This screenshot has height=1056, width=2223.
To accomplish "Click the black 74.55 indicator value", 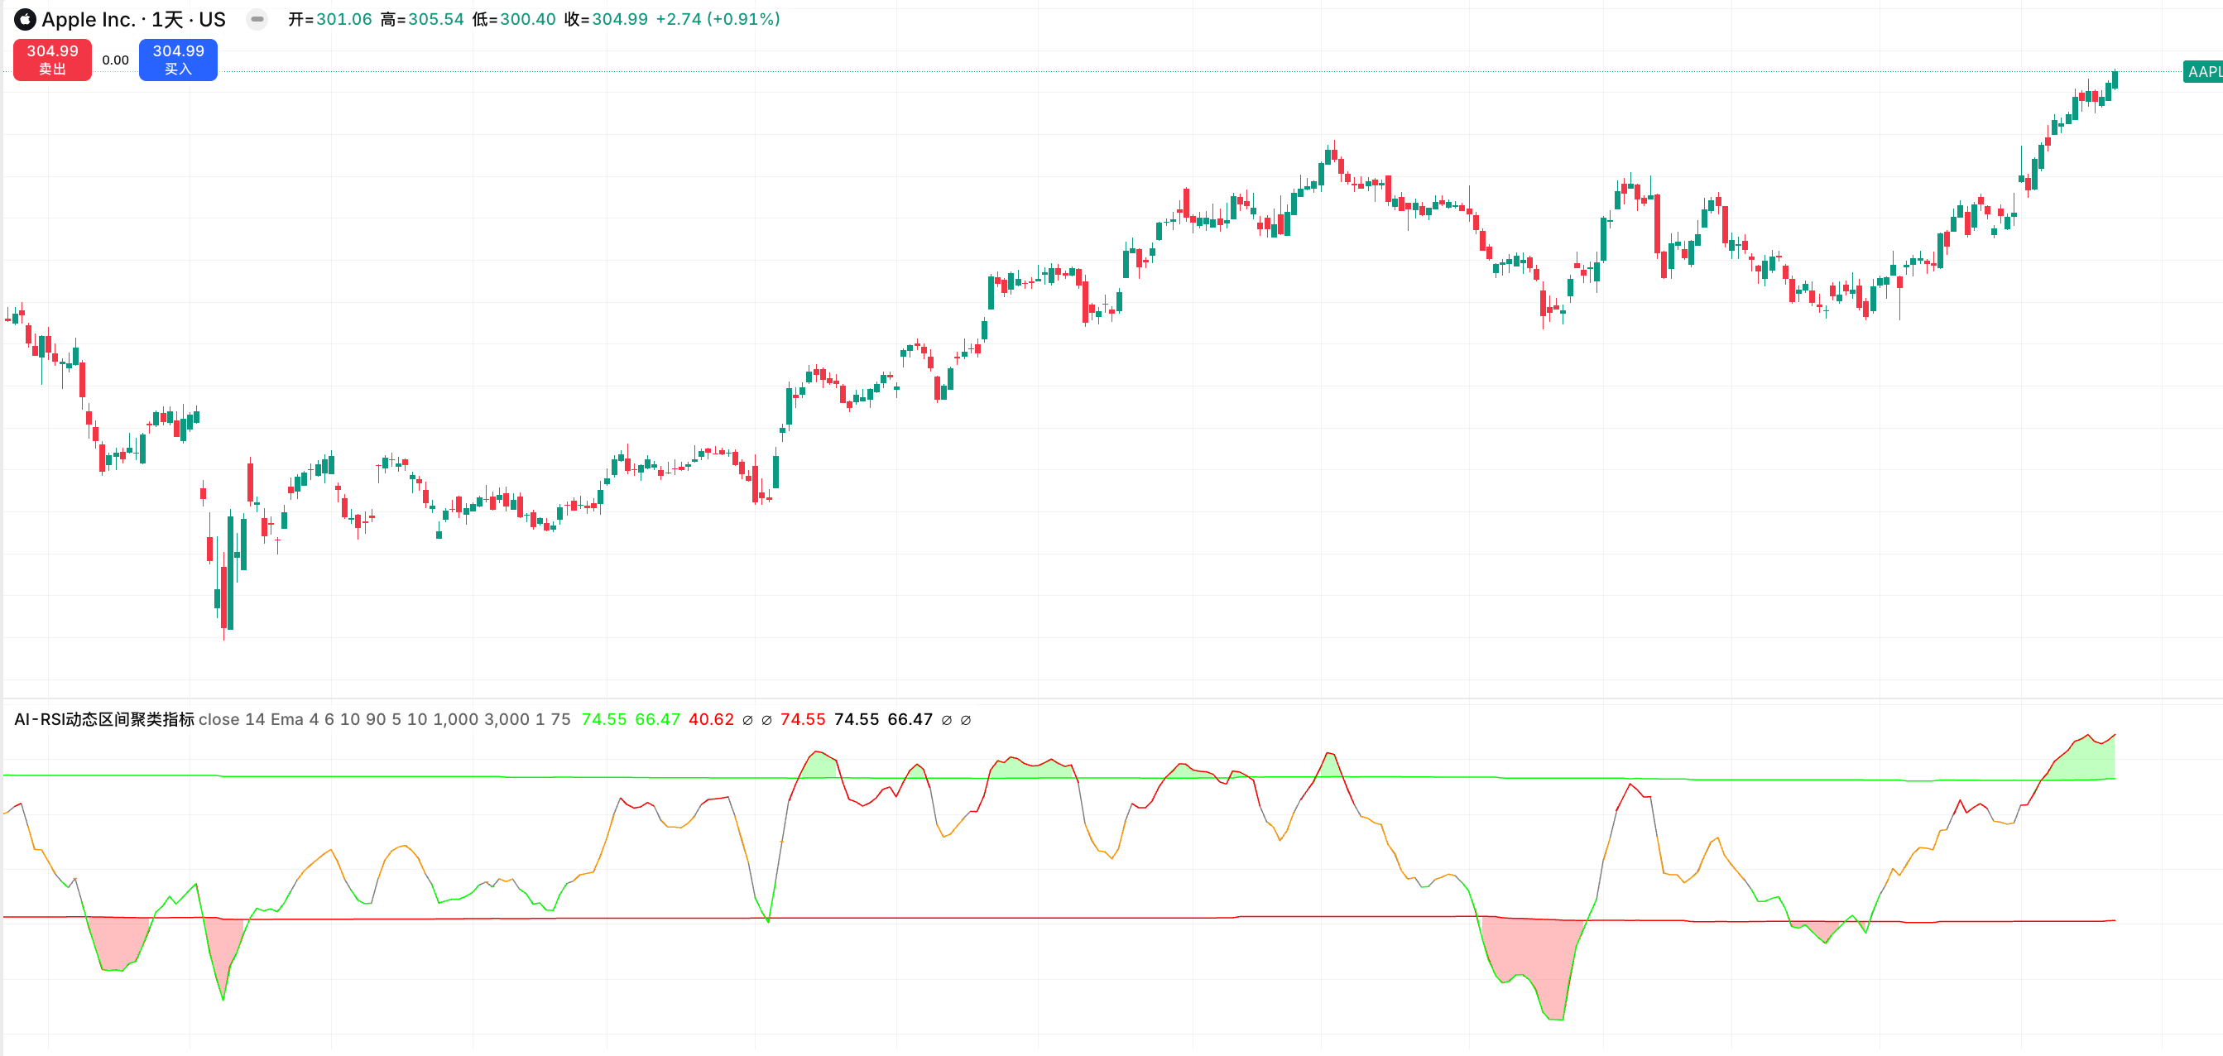I will [857, 719].
